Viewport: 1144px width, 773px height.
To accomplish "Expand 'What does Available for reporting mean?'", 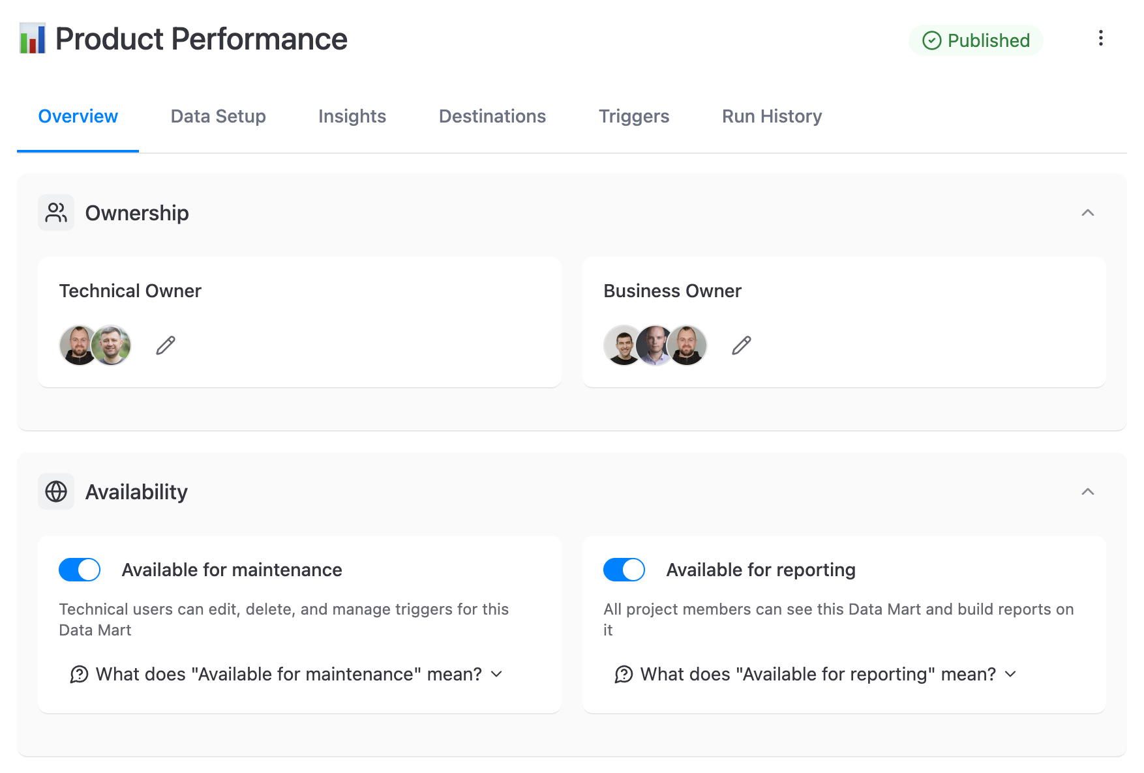I will (x=818, y=675).
